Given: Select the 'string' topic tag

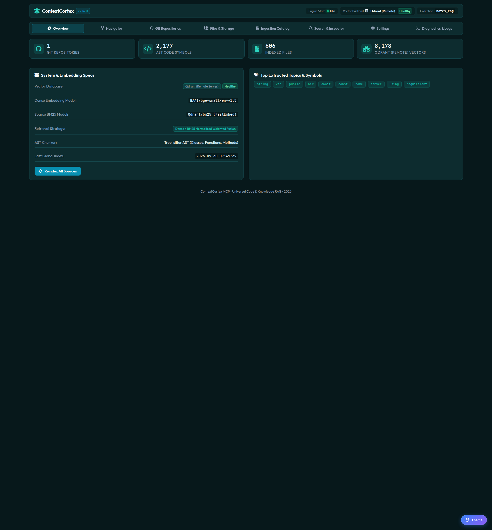Looking at the screenshot, I should click(x=262, y=84).
